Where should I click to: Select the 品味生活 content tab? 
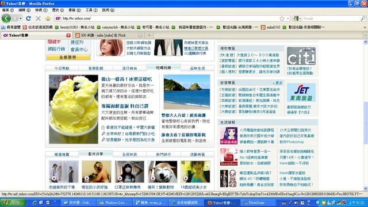[197, 68]
